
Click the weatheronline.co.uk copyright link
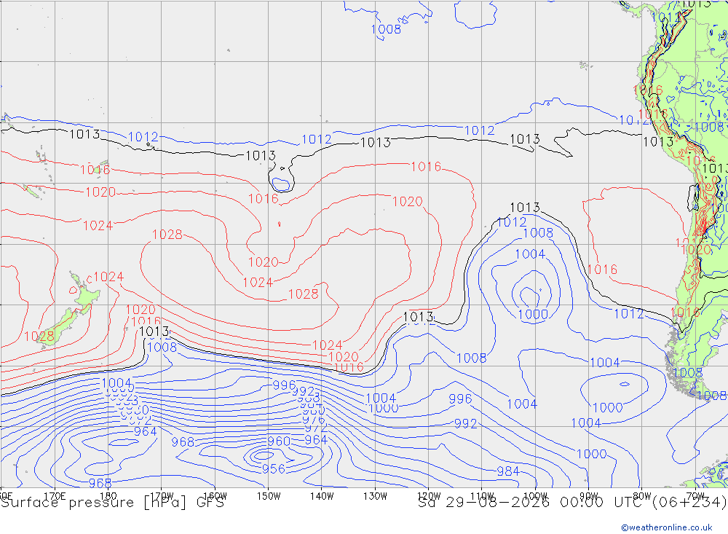pos(667,527)
